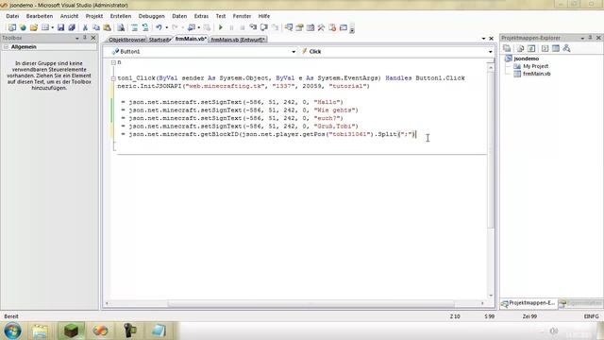
Task: Click the editor horizontal scrollbar
Action: tap(310, 303)
